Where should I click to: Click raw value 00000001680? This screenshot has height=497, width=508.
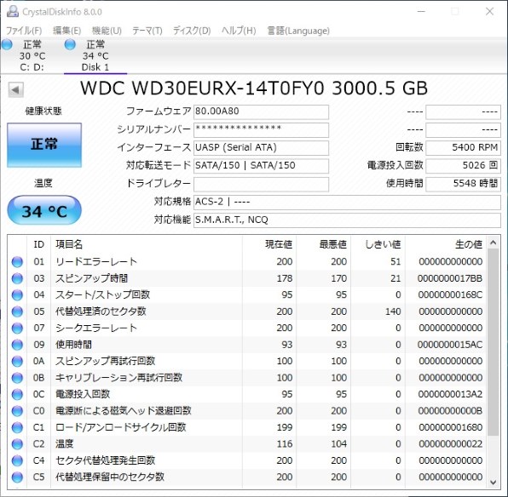tap(451, 427)
